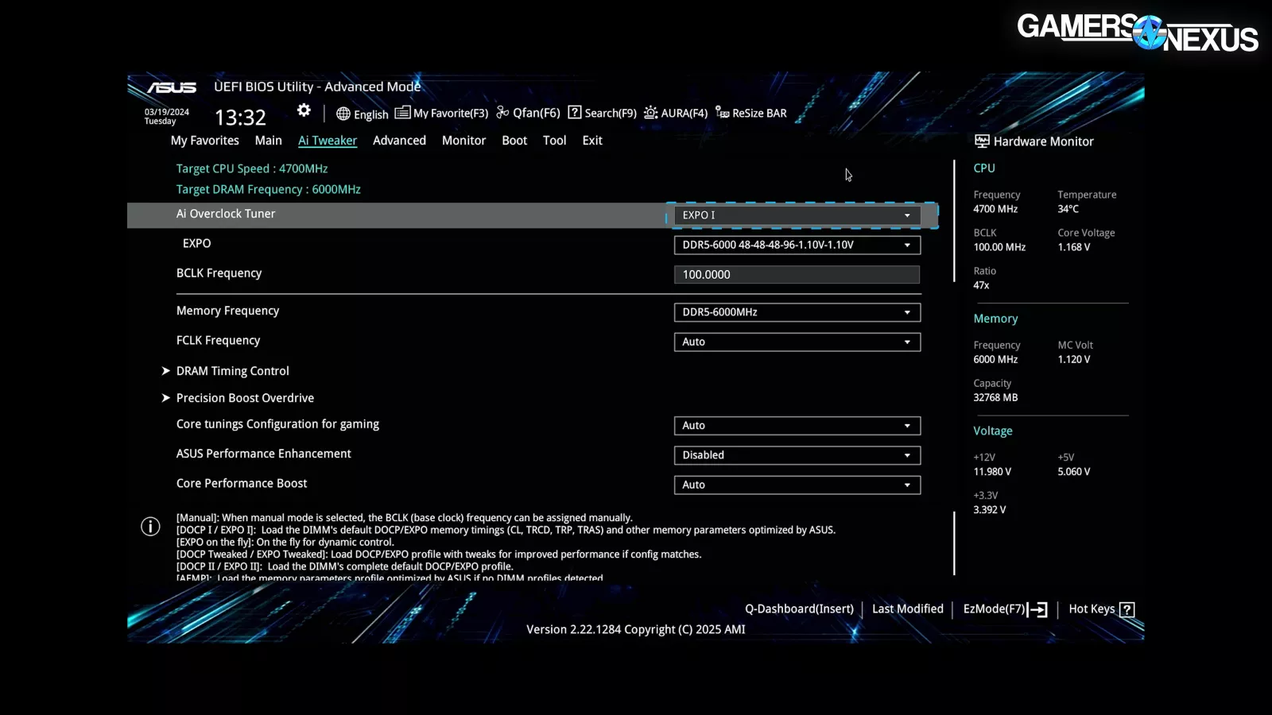Viewport: 1272px width, 715px height.
Task: Open the Tool tab
Action: 555,141
